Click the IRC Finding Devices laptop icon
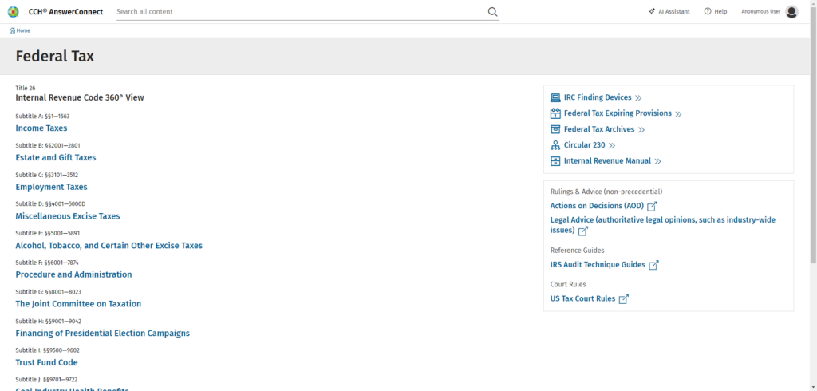Image resolution: width=817 pixels, height=391 pixels. click(x=556, y=97)
